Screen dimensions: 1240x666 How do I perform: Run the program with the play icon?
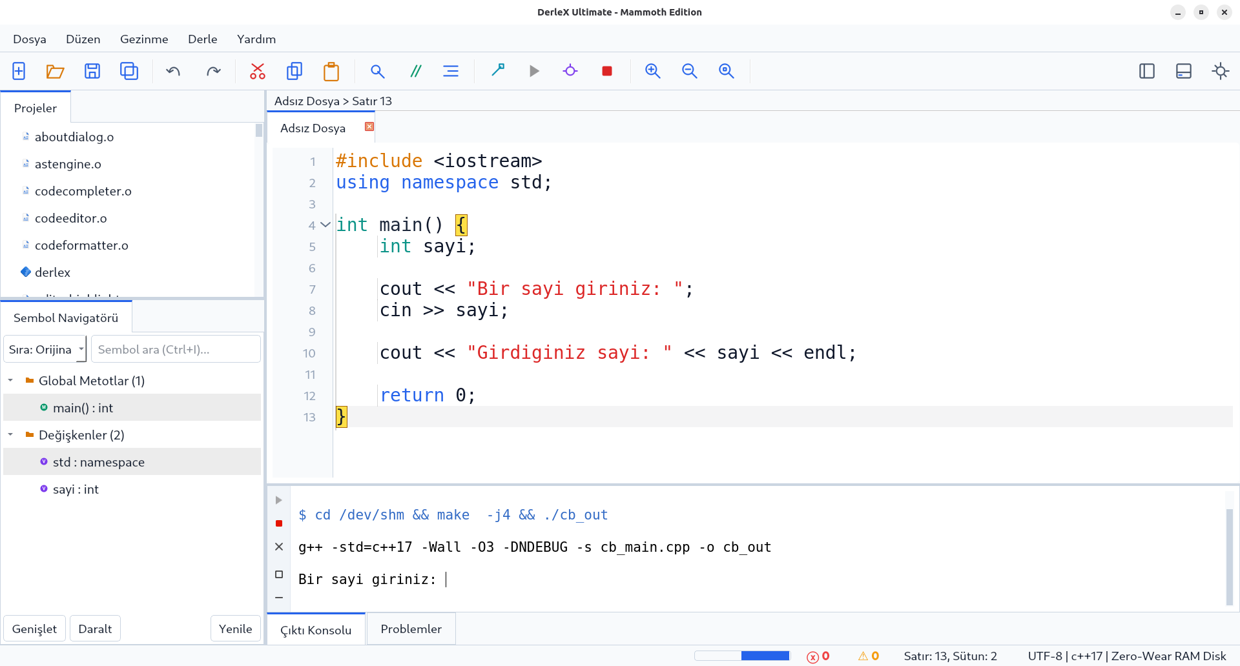tap(534, 71)
